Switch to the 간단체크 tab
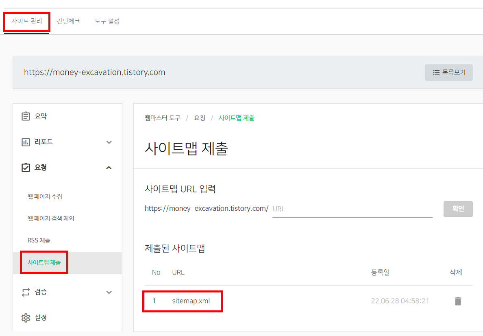The height and width of the screenshot is (336, 483). click(68, 21)
